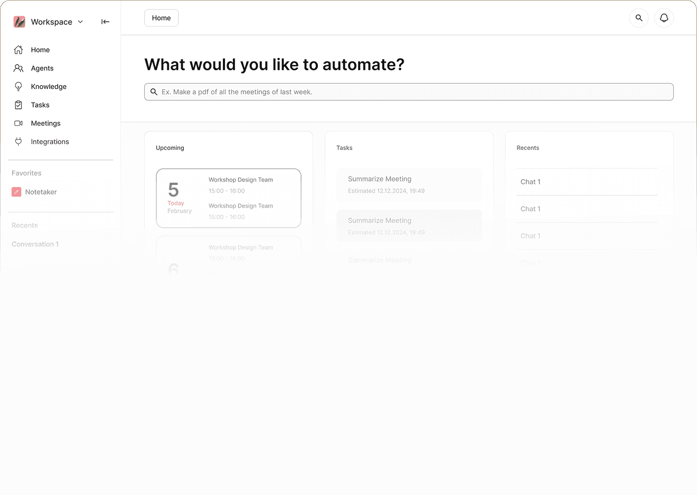Image resolution: width=697 pixels, height=495 pixels.
Task: Click the Upcoming panel heading
Action: click(170, 148)
